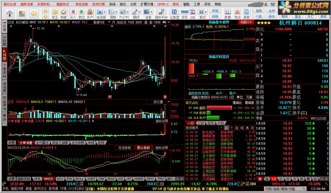Click the 同行业比较 link
The width and height of the screenshot is (331, 193).
coord(319,118)
